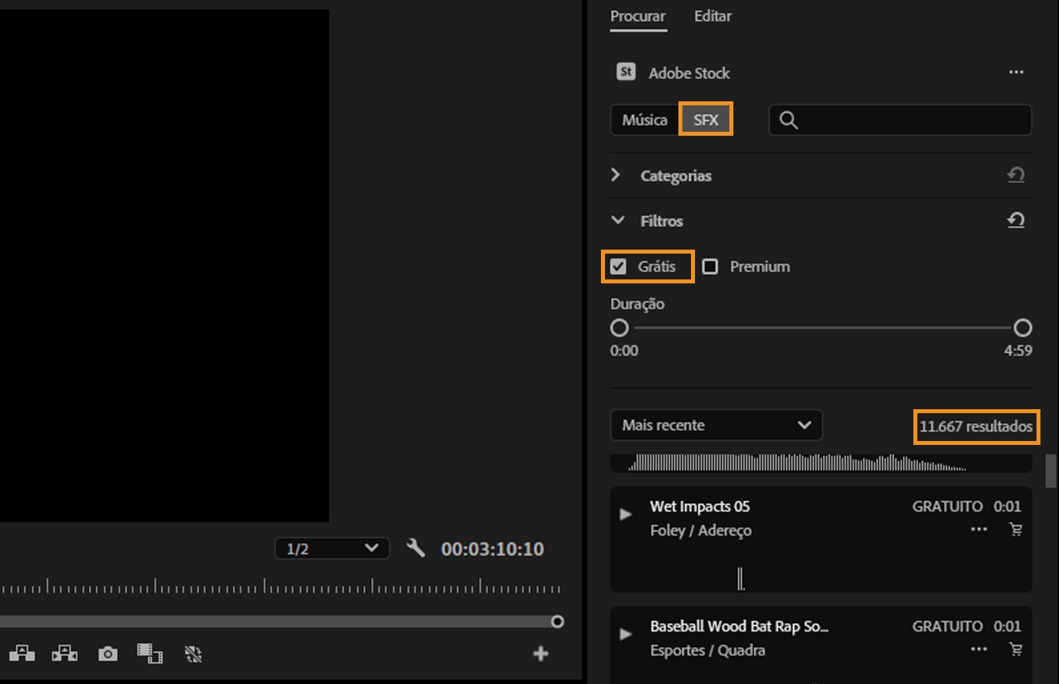Screen dimensions: 1059x684
Task: Open Comparison View in the program monitor
Action: pyautogui.click(x=149, y=654)
